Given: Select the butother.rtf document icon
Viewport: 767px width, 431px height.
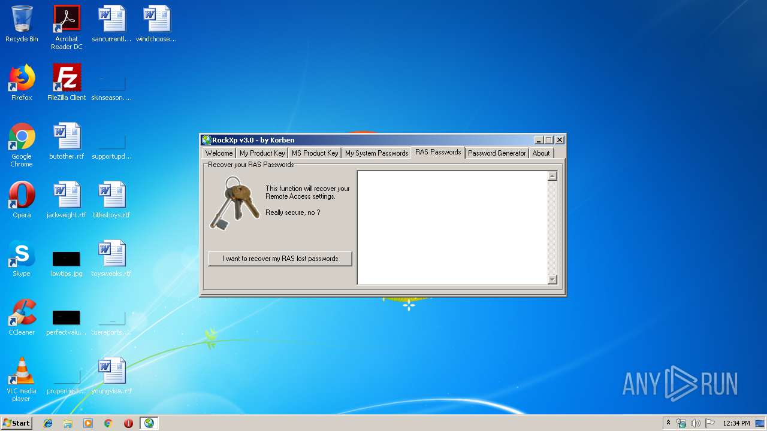Looking at the screenshot, I should (67, 141).
